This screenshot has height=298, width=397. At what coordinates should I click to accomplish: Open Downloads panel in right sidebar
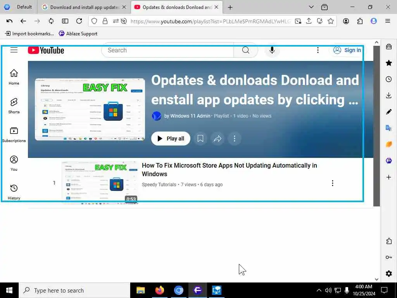point(388,95)
